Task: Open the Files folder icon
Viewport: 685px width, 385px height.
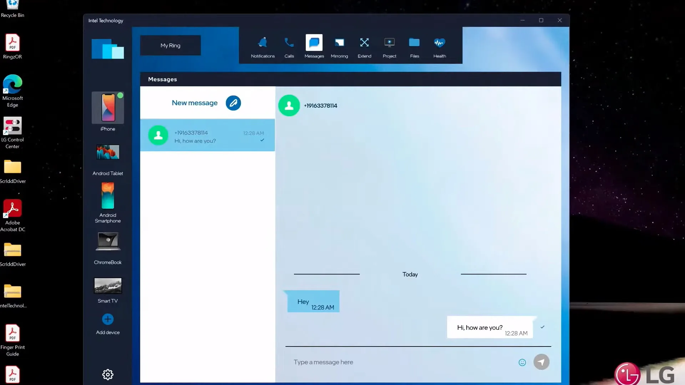Action: pyautogui.click(x=414, y=42)
